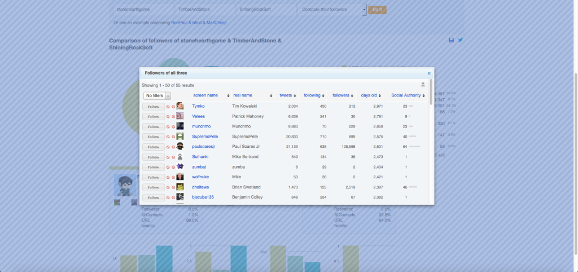
Task: Click the left red block icon beside paulsoaresjr
Action: coord(168,147)
